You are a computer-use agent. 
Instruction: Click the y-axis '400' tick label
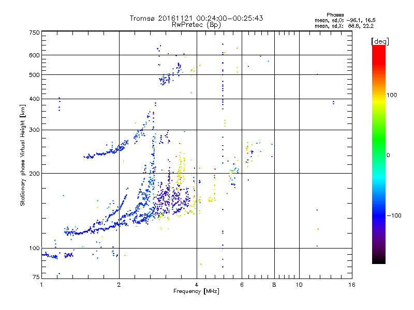[x=34, y=99]
